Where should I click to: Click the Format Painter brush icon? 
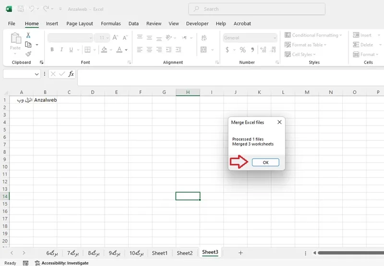[x=28, y=54]
